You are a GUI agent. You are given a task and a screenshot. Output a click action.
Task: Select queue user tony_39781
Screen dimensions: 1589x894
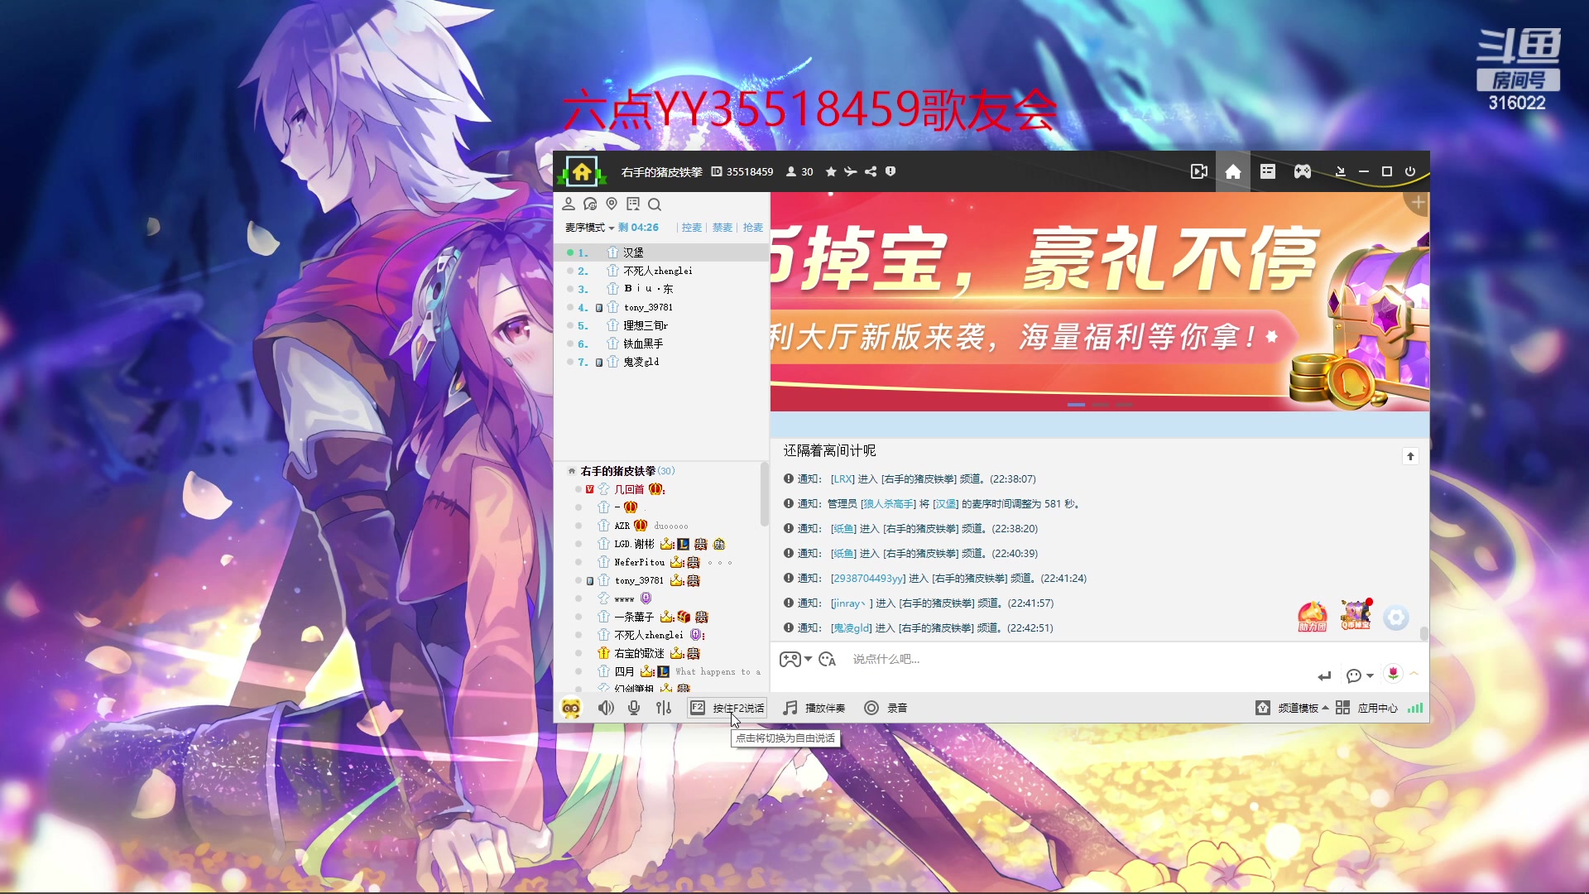click(x=662, y=307)
